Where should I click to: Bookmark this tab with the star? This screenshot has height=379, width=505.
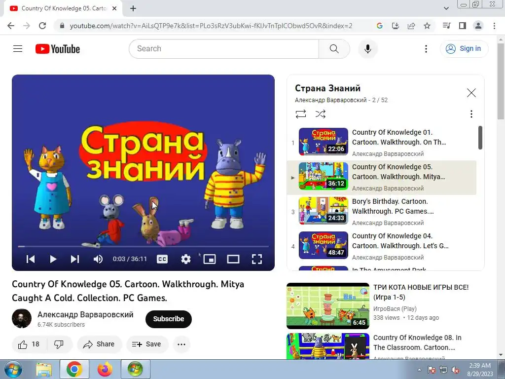point(427,26)
